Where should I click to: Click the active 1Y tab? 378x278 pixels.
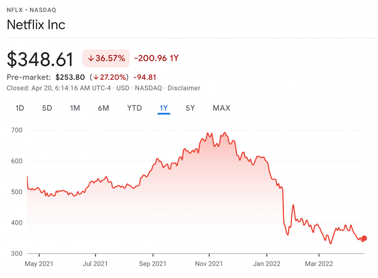tap(164, 108)
